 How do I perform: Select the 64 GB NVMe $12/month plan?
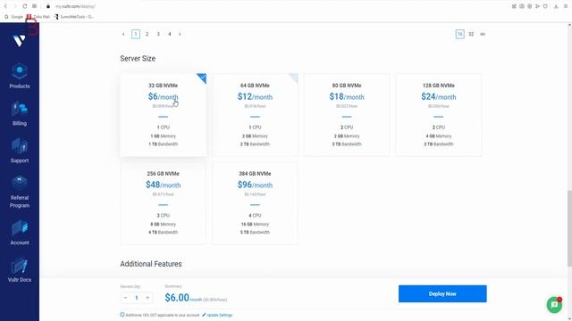[x=255, y=115]
